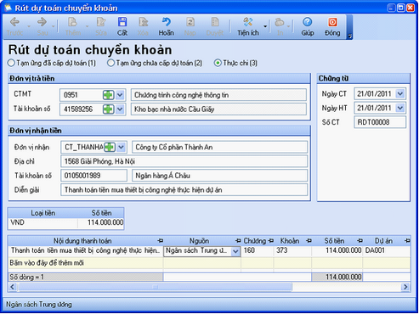Click the green plus next to CTMT 0951
Image resolution: width=419 pixels, height=314 pixels.
(x=108, y=95)
